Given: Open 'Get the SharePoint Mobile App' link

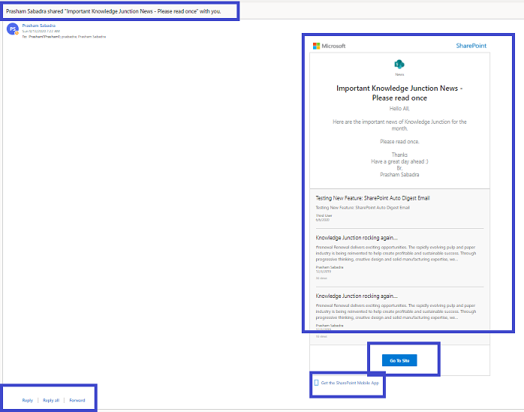Looking at the screenshot, I should [x=350, y=383].
